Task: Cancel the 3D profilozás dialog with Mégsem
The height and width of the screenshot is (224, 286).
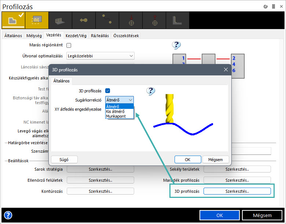Action: [x=216, y=160]
